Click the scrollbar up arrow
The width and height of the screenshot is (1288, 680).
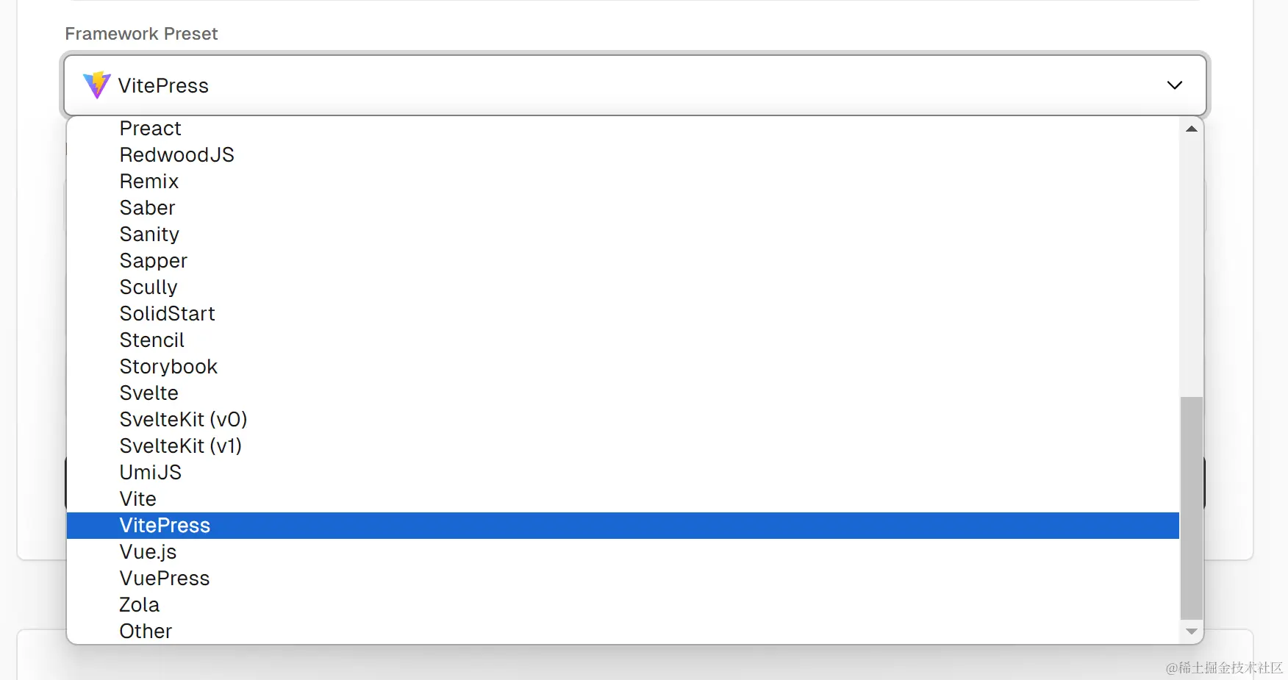1192,129
